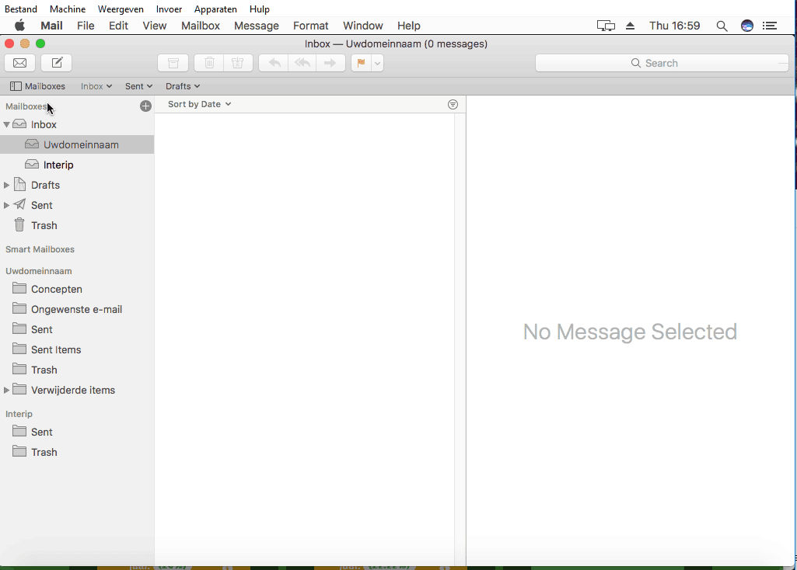This screenshot has height=570, width=797.
Task: Select the Interip inbox
Action: click(58, 165)
